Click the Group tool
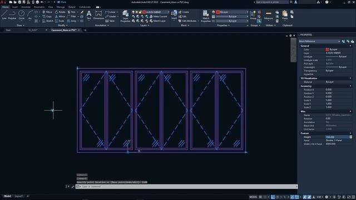356x200 pixels. coord(253,15)
